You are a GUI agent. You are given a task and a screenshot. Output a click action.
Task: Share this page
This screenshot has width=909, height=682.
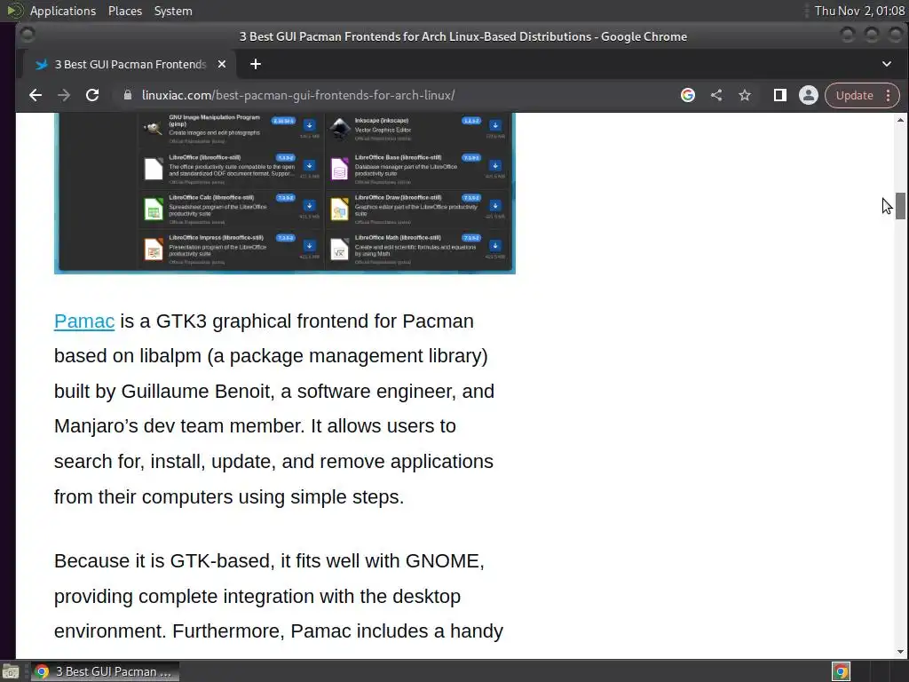click(x=716, y=96)
